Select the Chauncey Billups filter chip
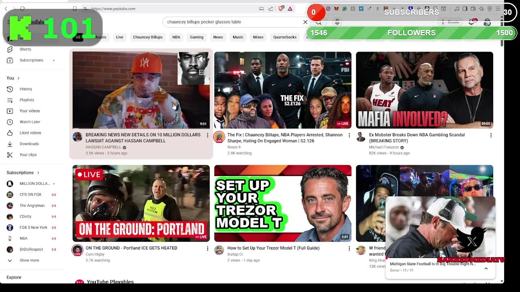Image resolution: width=520 pixels, height=292 pixels. 147,37
